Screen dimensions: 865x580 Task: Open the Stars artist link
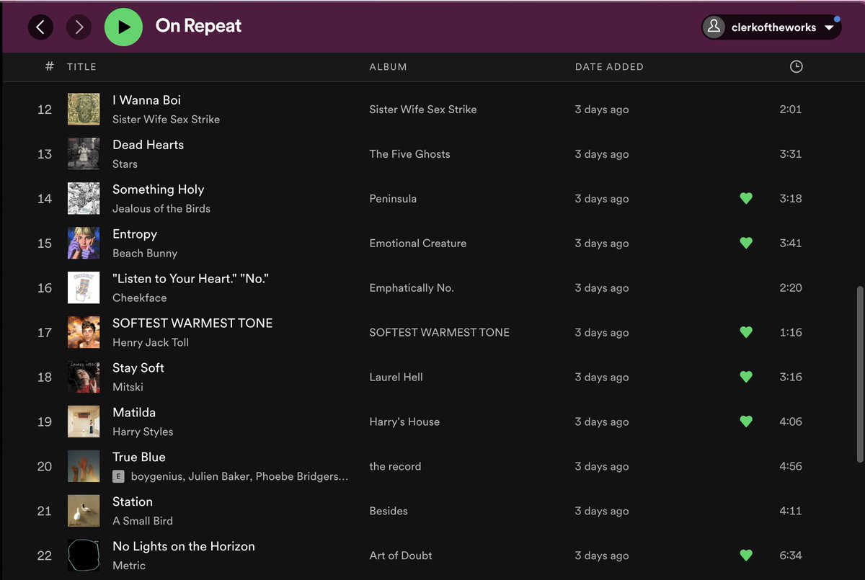[x=125, y=164]
